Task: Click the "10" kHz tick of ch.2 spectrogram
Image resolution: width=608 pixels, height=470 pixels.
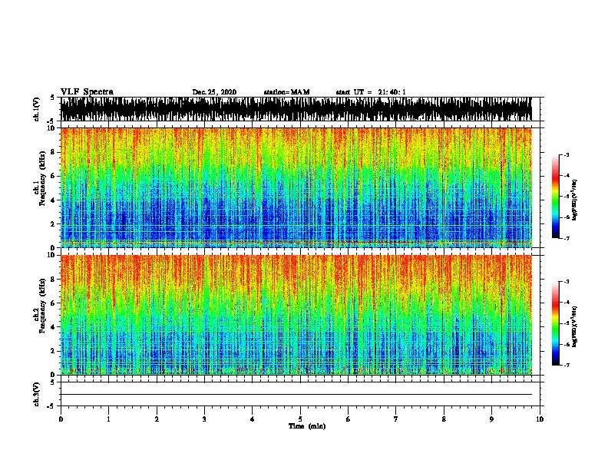Action: tap(51, 255)
